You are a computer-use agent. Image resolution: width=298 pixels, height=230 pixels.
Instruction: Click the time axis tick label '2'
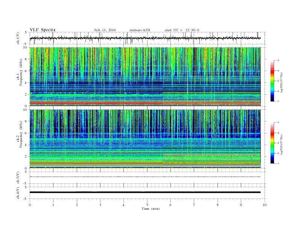point(77,205)
